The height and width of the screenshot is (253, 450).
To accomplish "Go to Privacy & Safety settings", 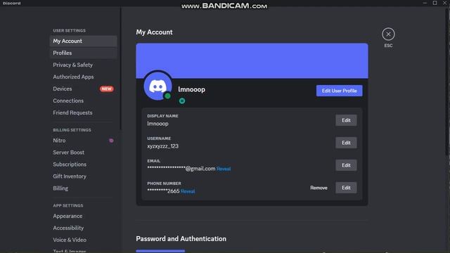I will click(x=83, y=65).
